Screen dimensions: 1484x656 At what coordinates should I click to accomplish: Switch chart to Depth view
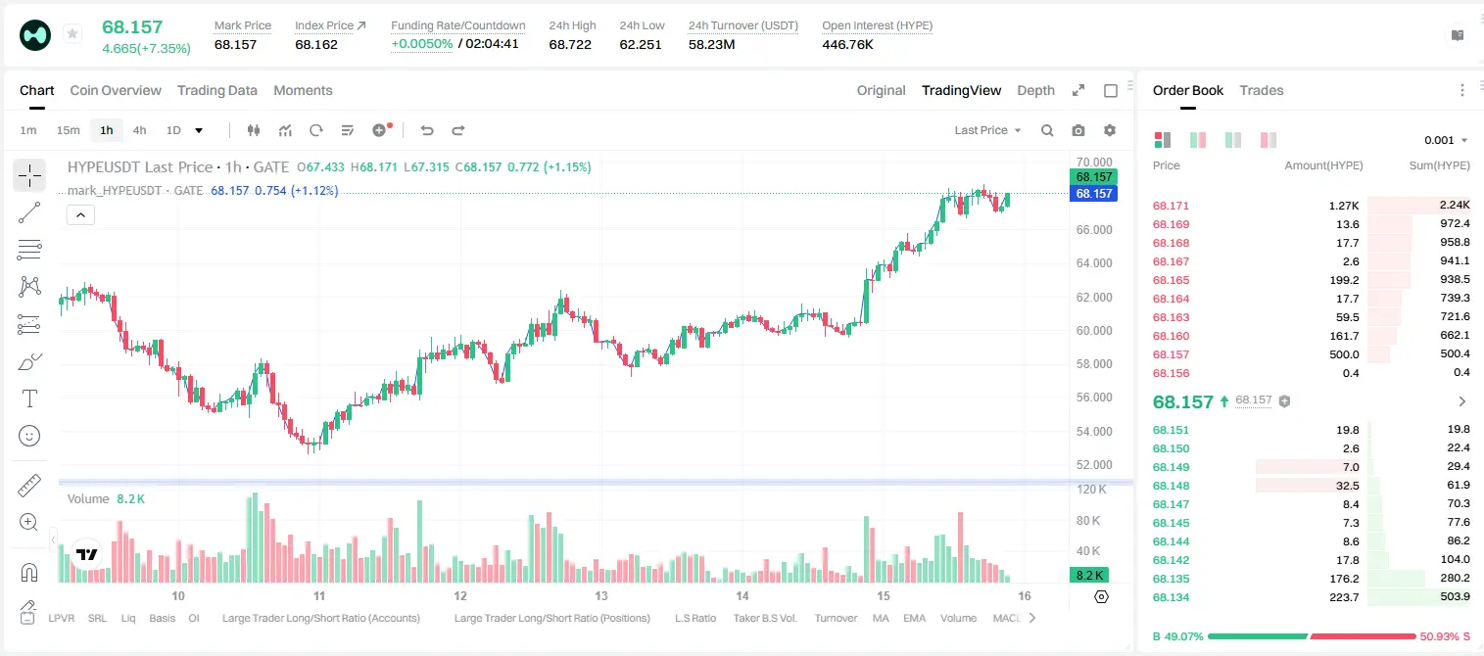[1035, 90]
